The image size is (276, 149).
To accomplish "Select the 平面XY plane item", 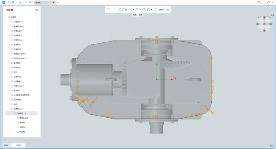I will [22, 123].
